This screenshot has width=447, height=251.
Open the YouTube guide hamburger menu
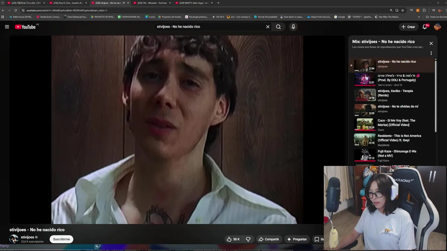point(7,27)
